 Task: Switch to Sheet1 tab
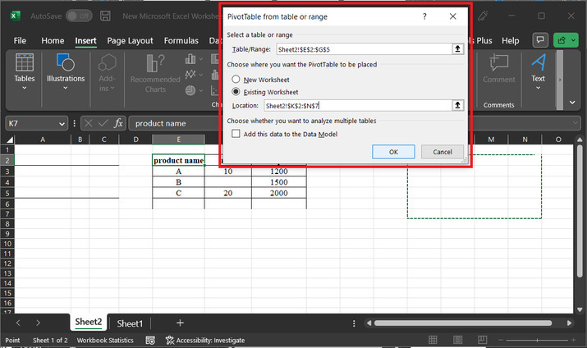click(x=130, y=323)
